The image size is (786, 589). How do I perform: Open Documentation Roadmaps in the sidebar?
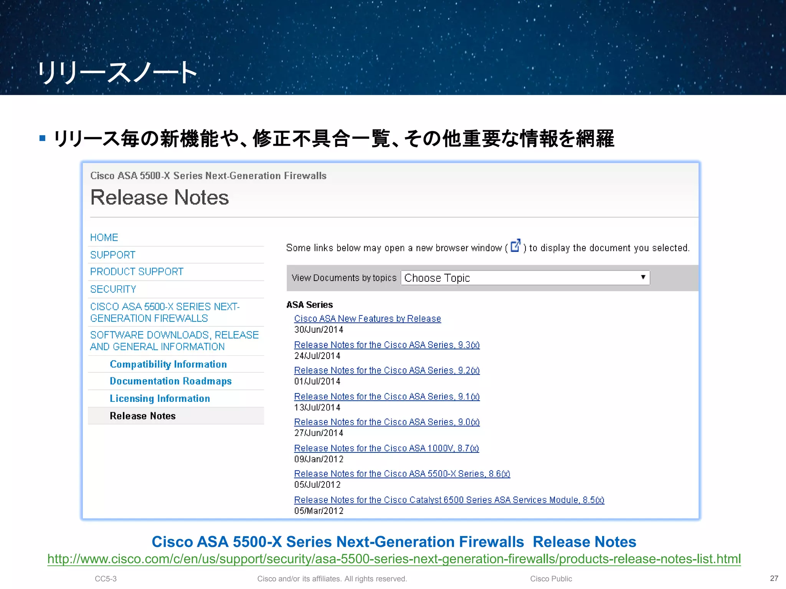pos(171,381)
